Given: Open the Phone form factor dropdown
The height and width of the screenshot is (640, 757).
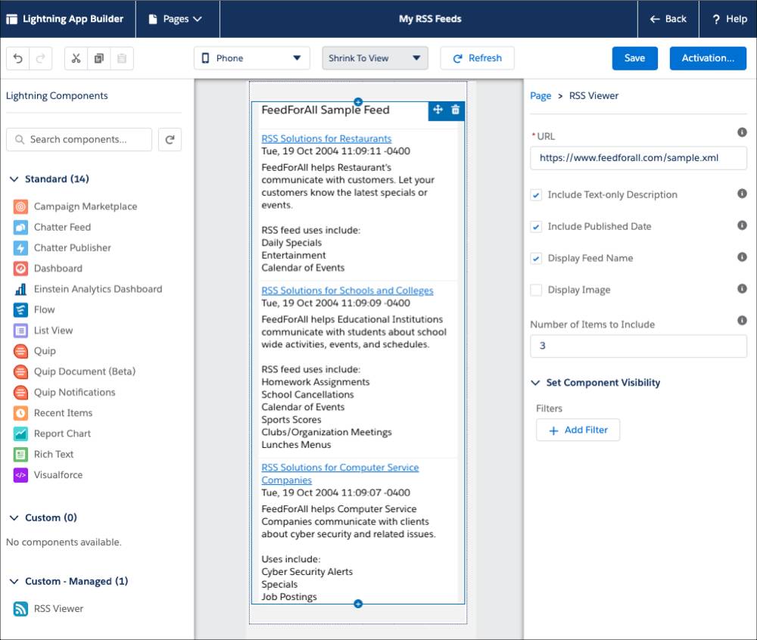Looking at the screenshot, I should [252, 58].
